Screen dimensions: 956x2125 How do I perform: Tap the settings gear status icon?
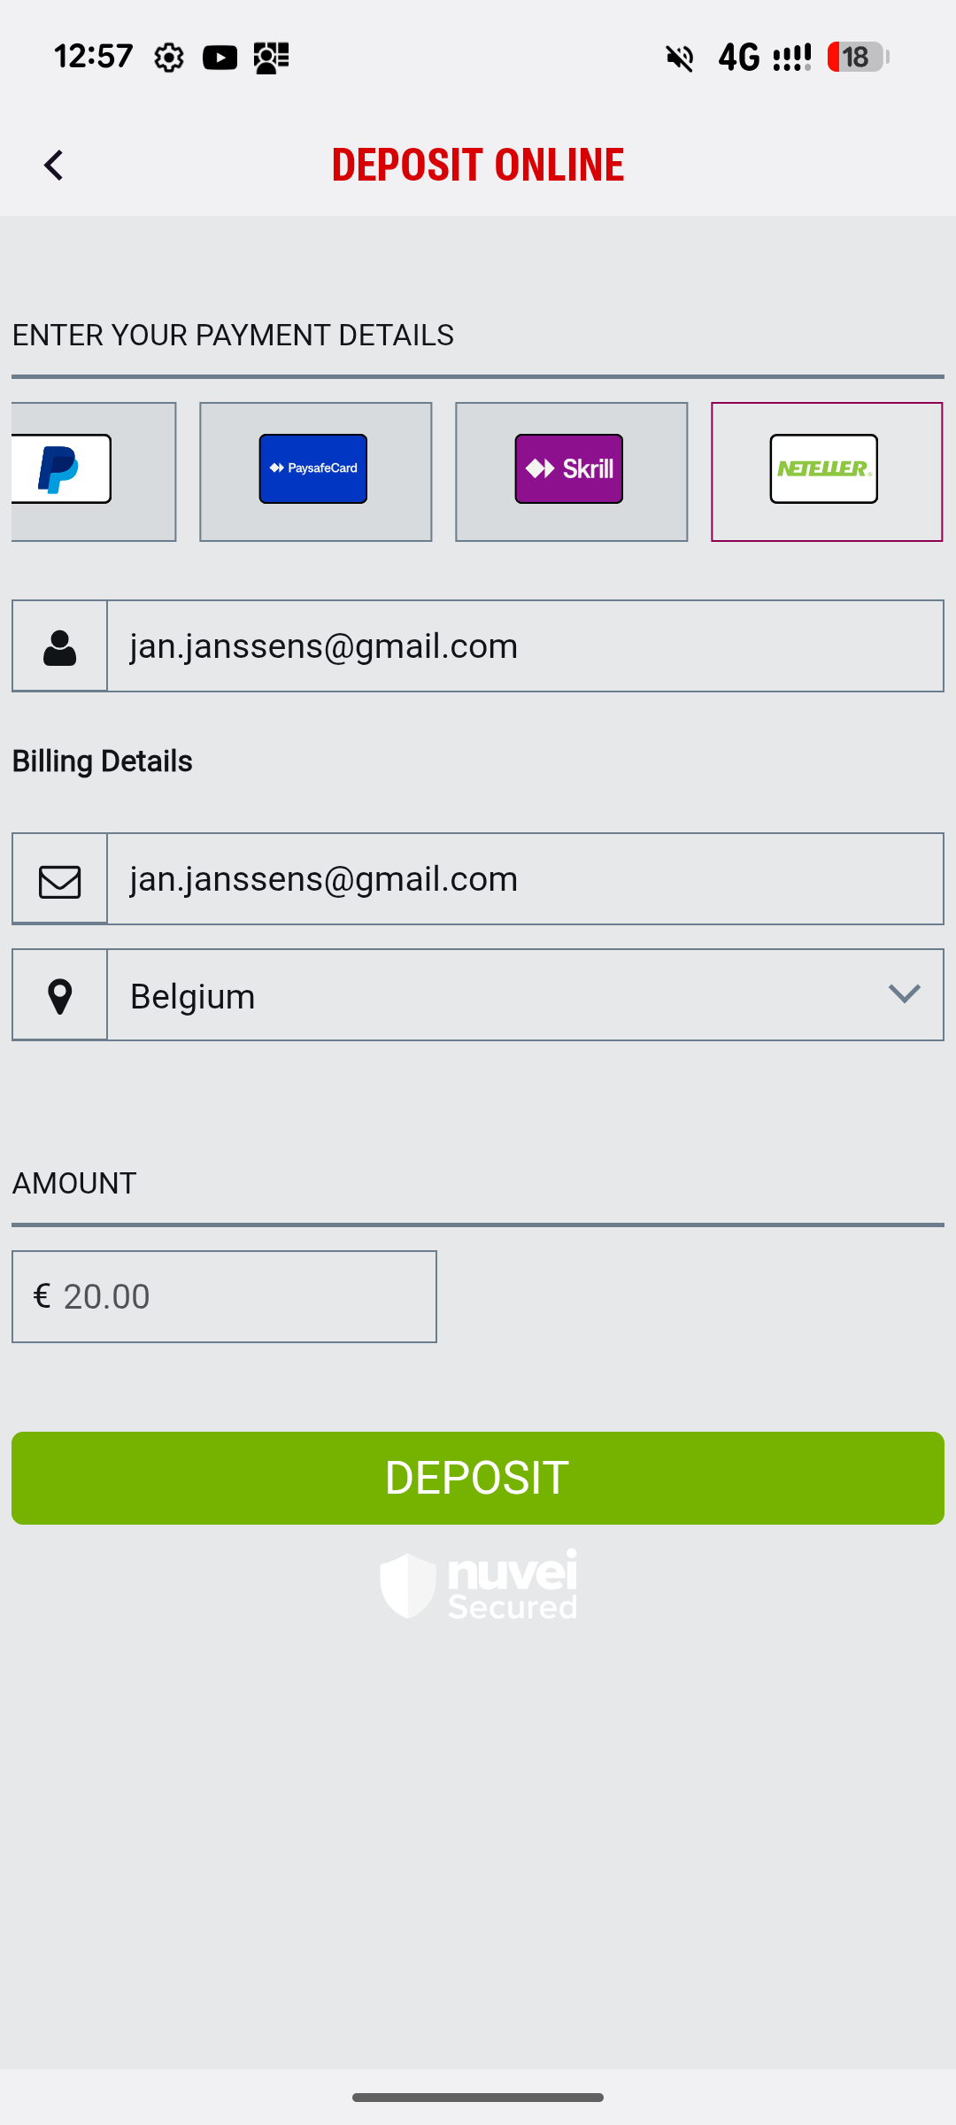168,58
